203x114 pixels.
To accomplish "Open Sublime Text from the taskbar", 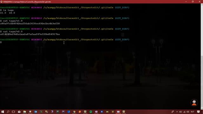I will [113, 112].
